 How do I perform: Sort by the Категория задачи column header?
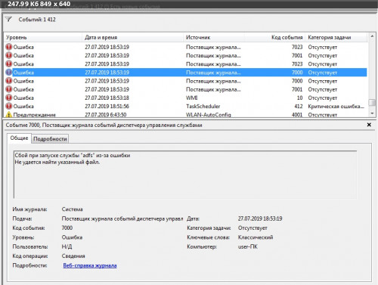[x=336, y=38]
